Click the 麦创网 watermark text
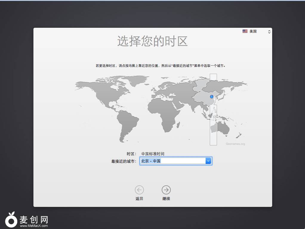Screen dimensions: 305x229 click(33, 220)
